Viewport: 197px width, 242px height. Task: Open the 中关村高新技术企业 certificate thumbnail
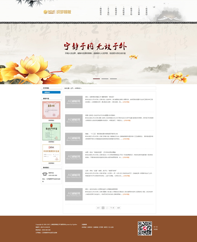point(51,153)
